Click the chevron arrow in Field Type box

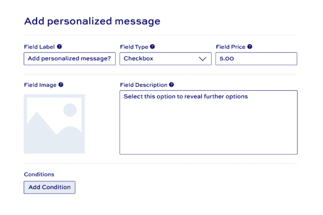point(202,59)
